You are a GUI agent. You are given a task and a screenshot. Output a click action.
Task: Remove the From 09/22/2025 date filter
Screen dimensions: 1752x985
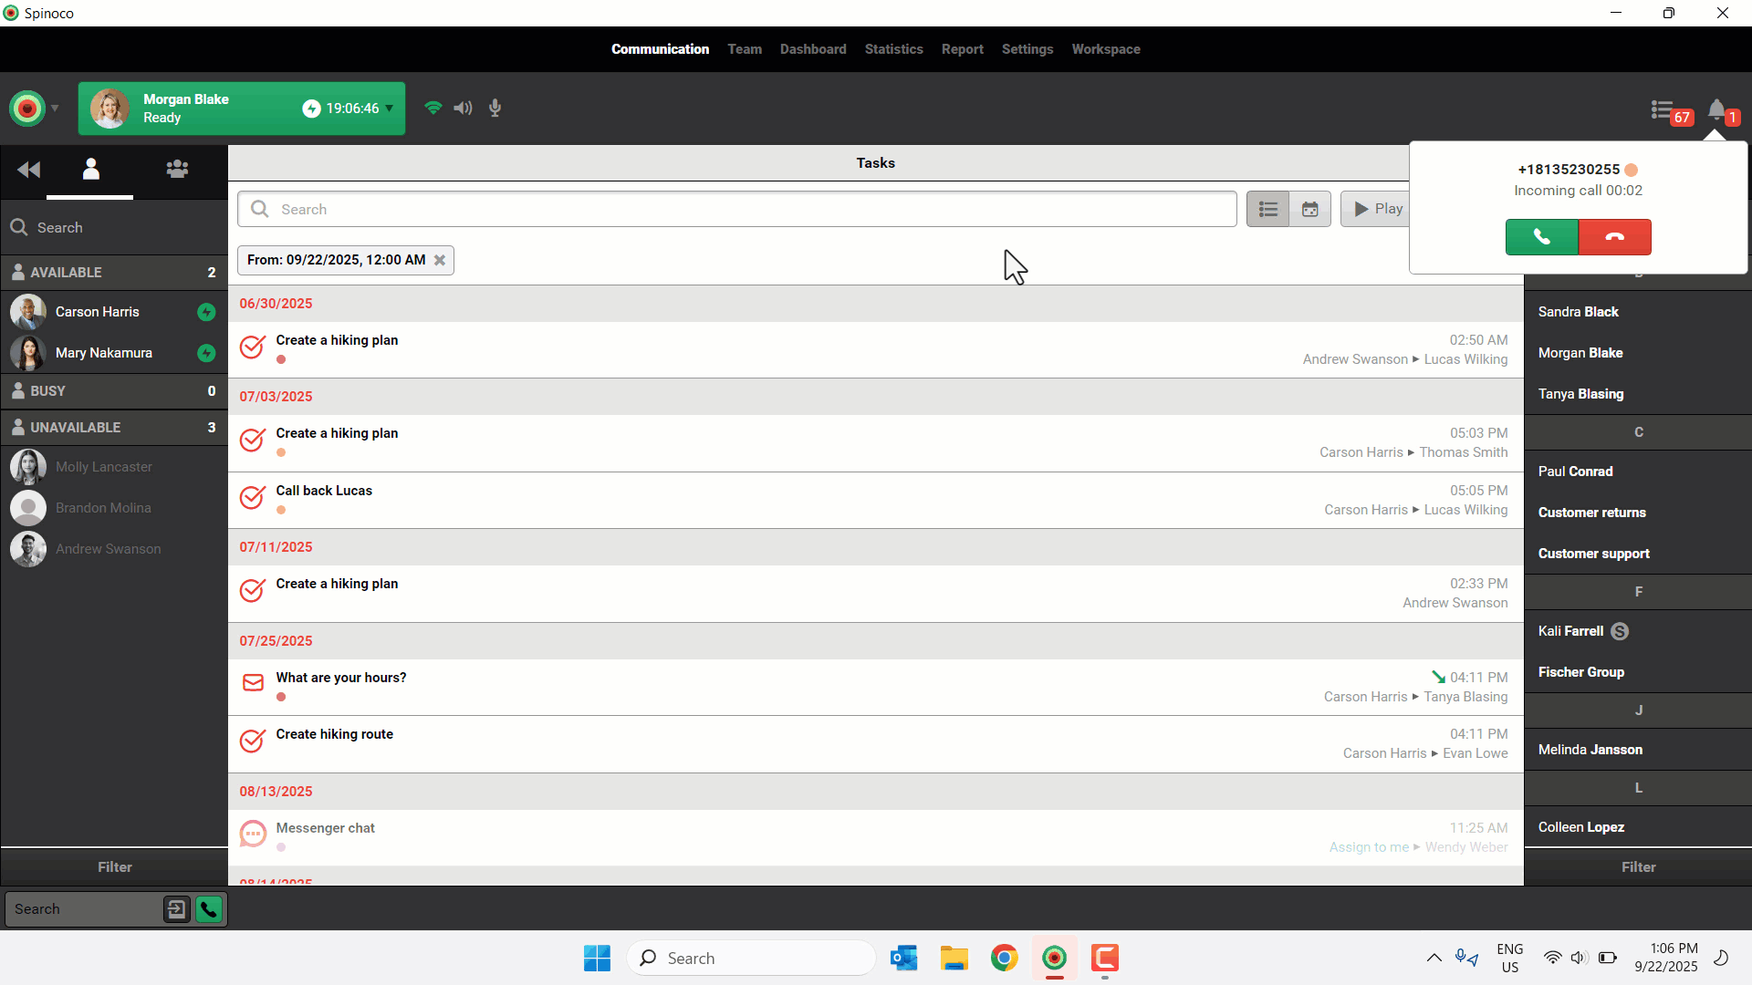[440, 260]
